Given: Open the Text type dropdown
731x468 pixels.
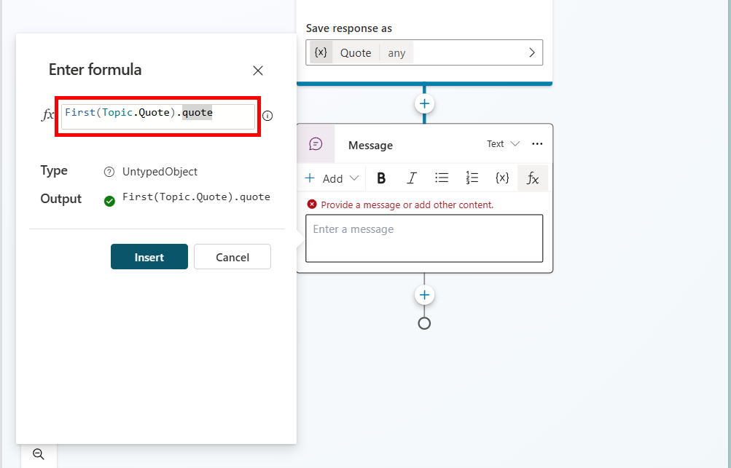Looking at the screenshot, I should point(503,144).
